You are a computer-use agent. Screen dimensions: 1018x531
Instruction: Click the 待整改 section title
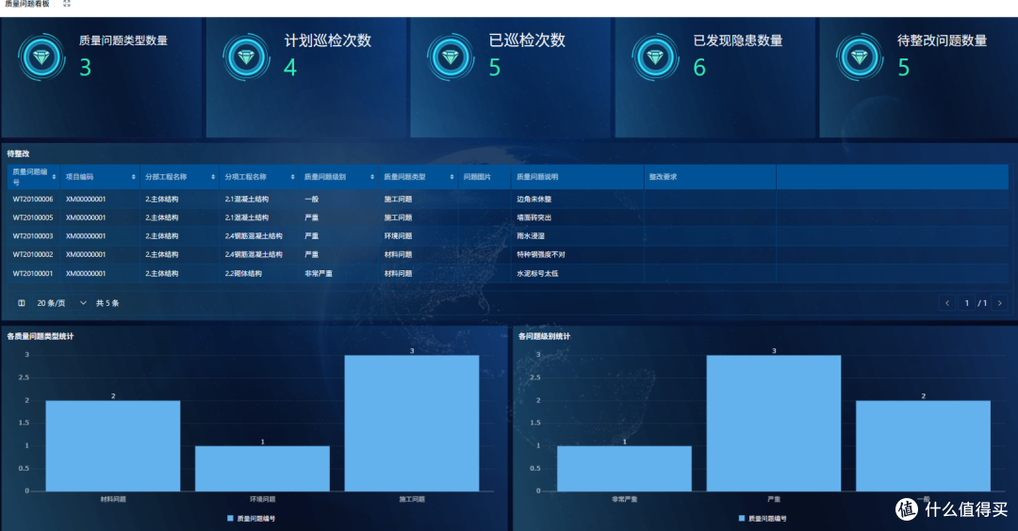click(x=18, y=153)
